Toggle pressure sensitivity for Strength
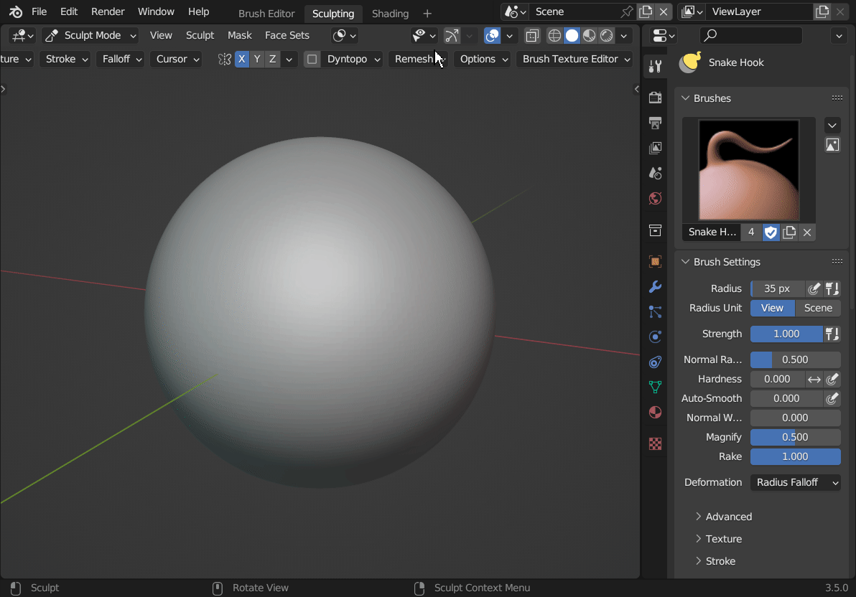856x597 pixels. point(832,334)
